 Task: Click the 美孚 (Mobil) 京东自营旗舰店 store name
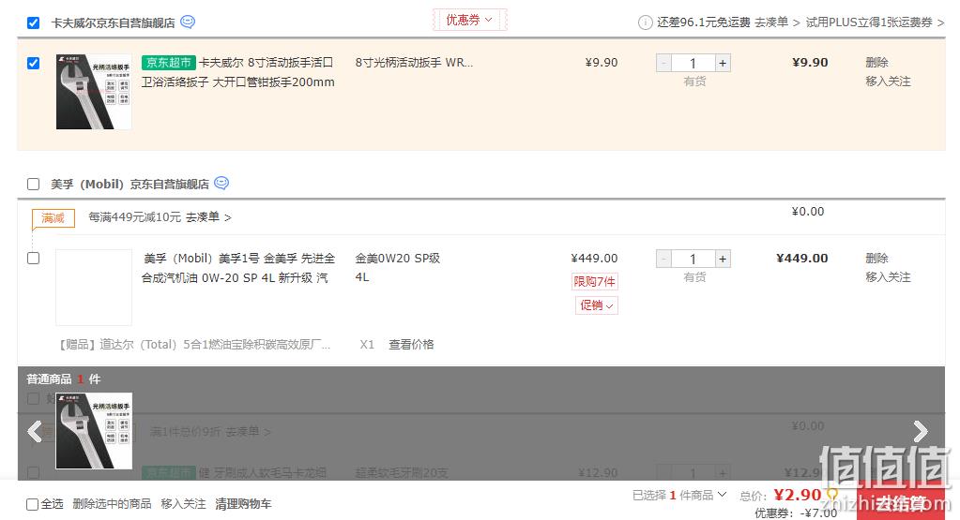(x=130, y=184)
